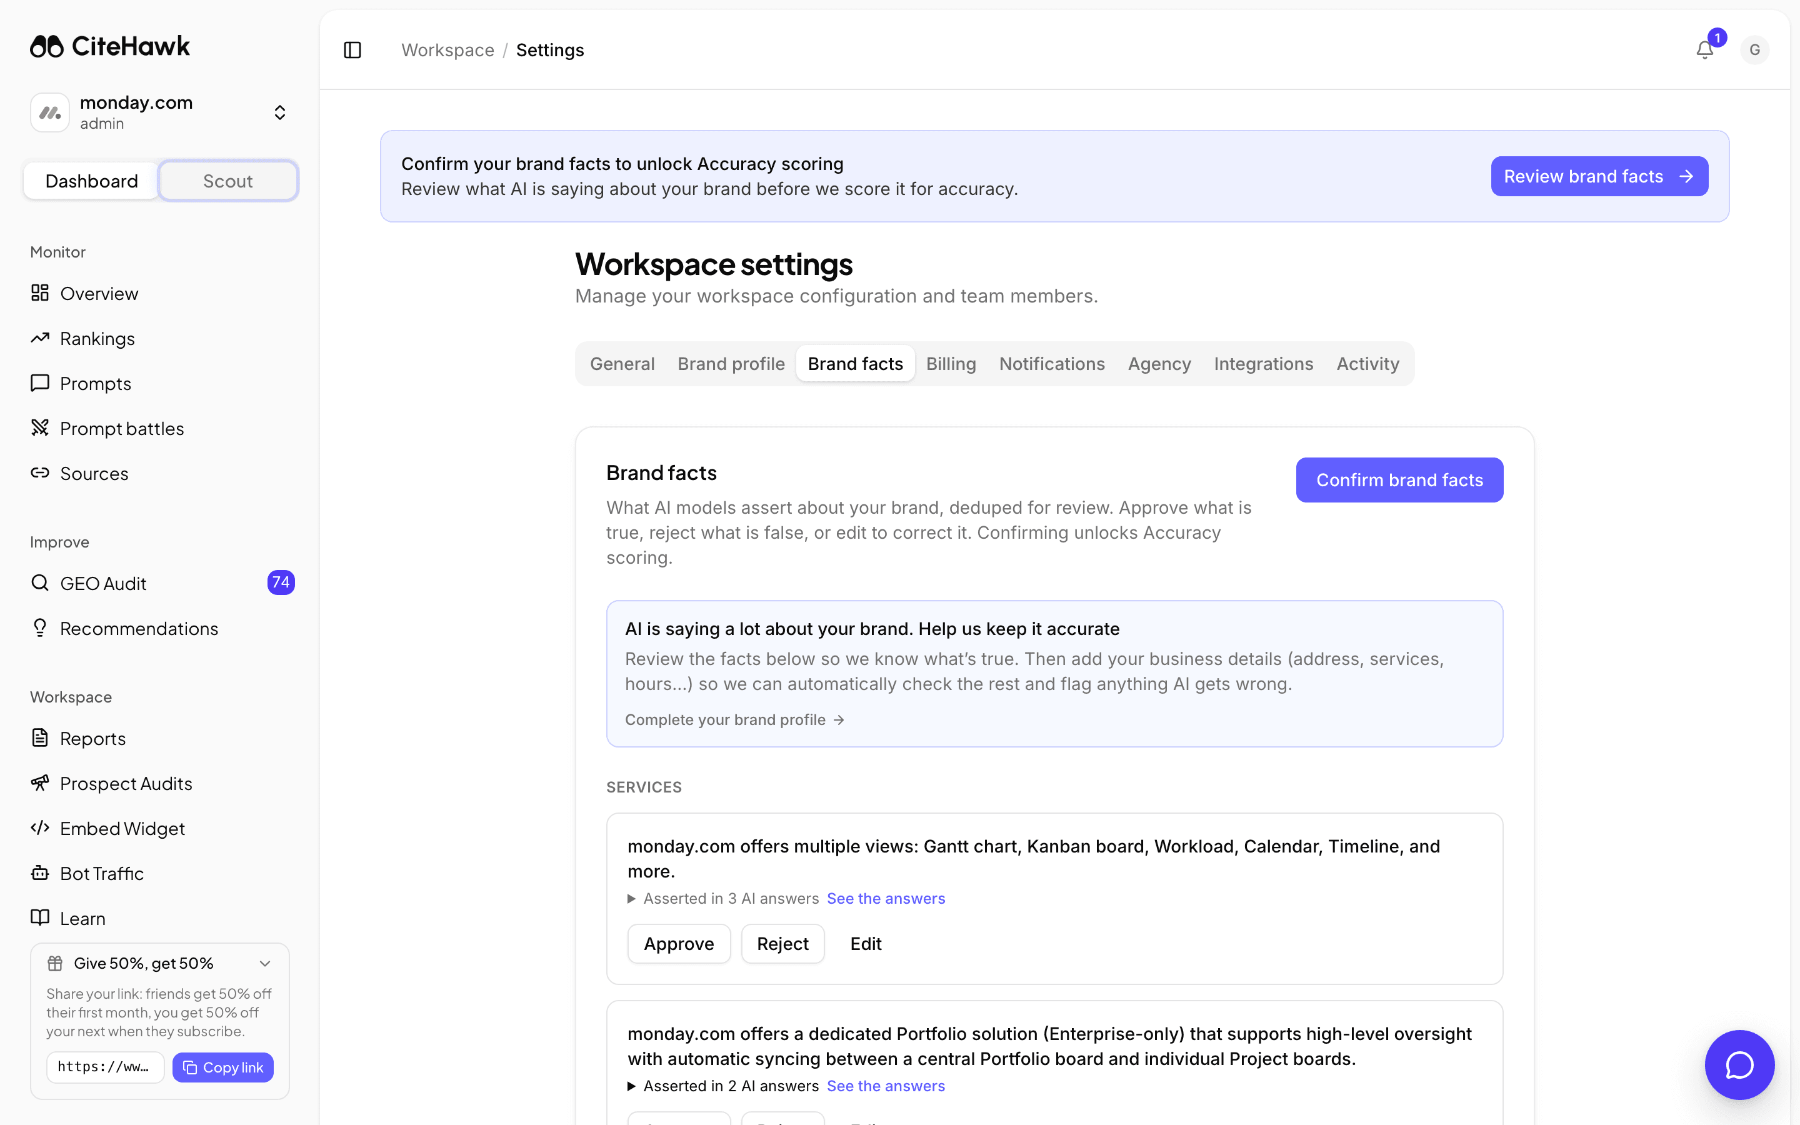Screen dimensions: 1800x1125
Task: Click the Prompts speech bubble icon
Action: tap(40, 383)
